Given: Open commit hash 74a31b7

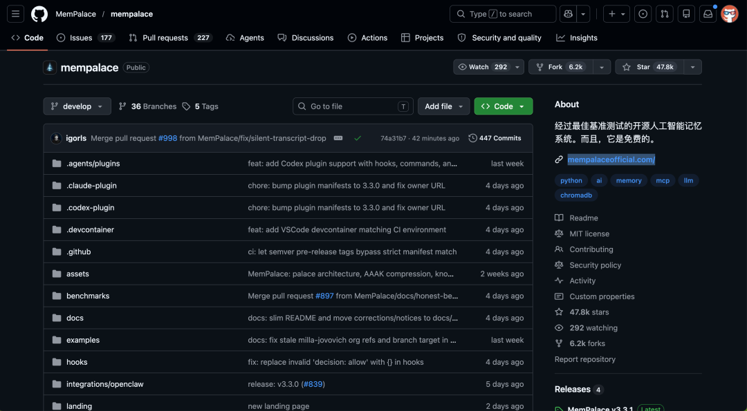Looking at the screenshot, I should coord(393,138).
